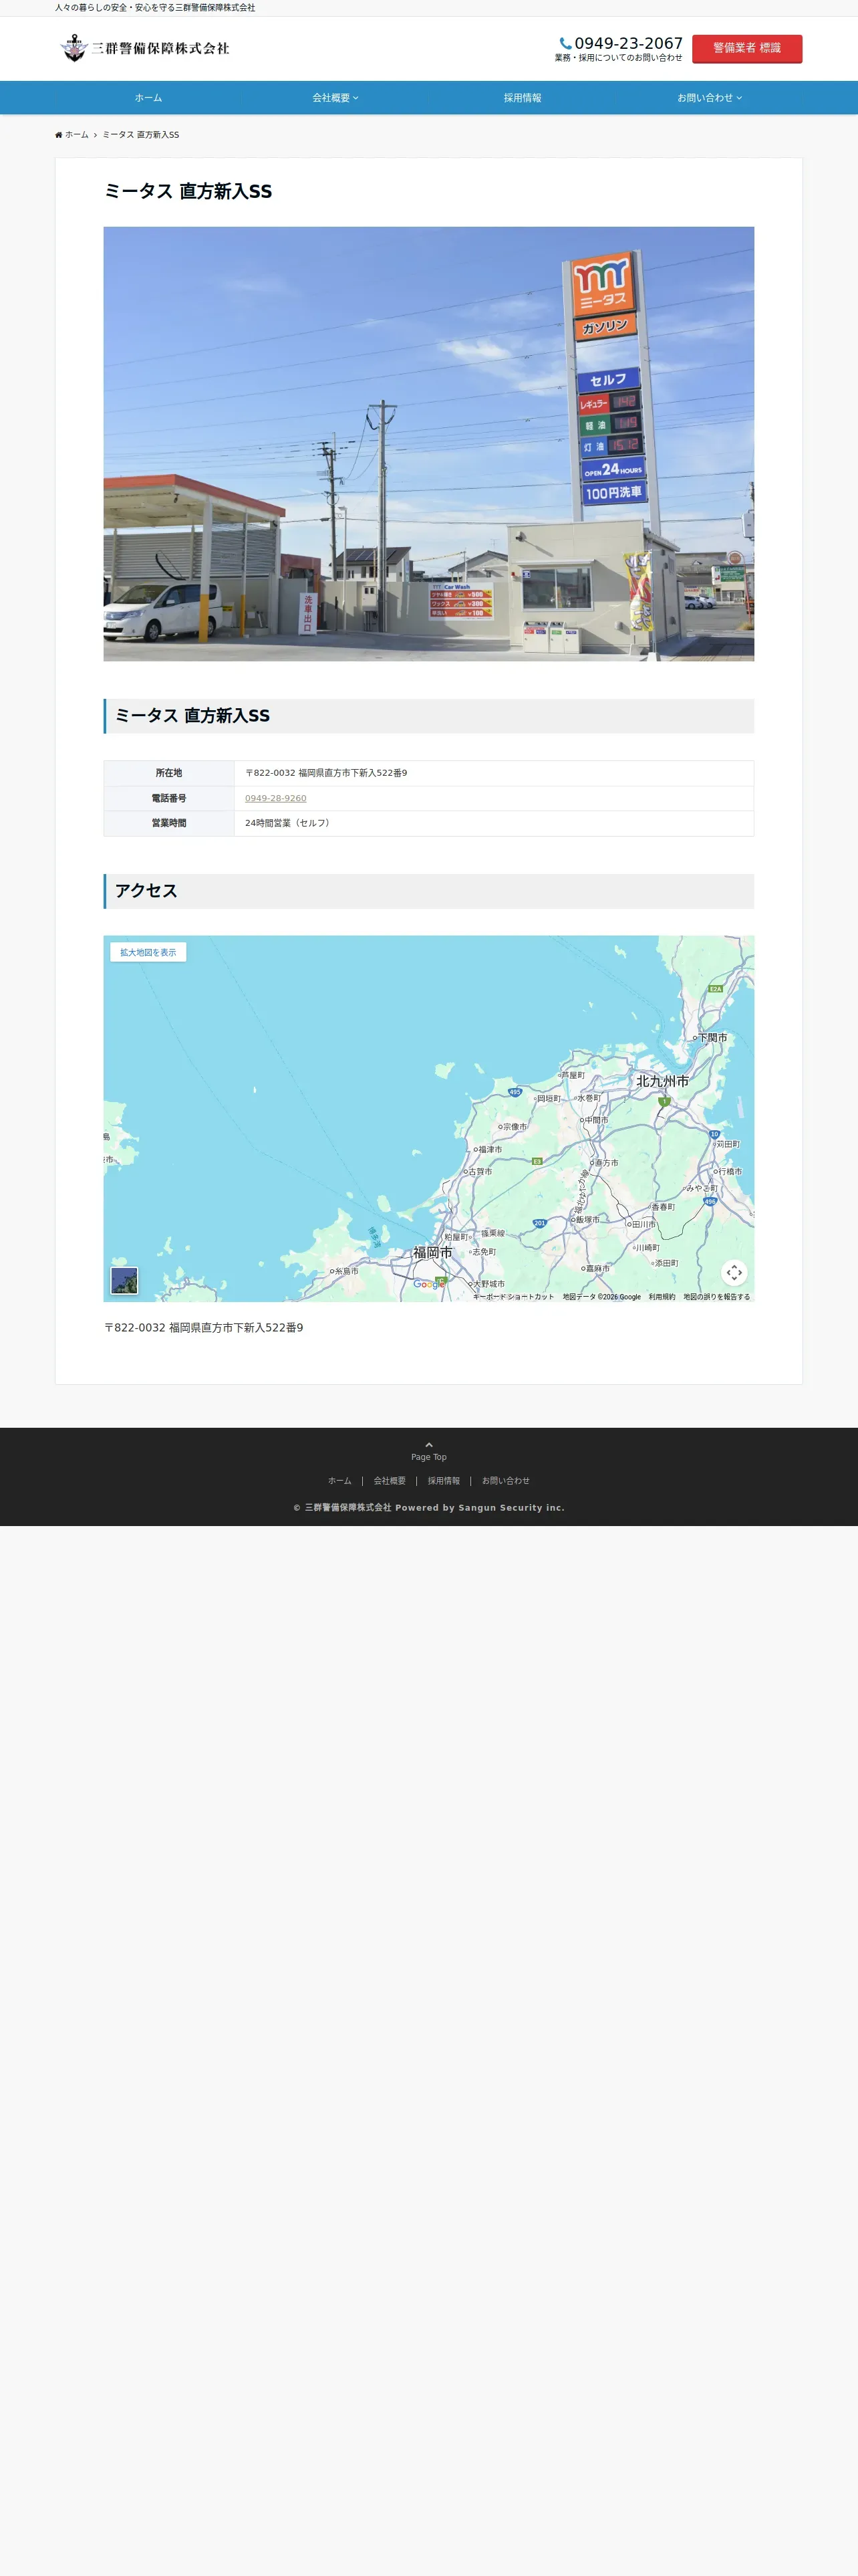Viewport: 858px width, 2576px height.
Task: Open the ミータス gas station photo
Action: click(428, 444)
